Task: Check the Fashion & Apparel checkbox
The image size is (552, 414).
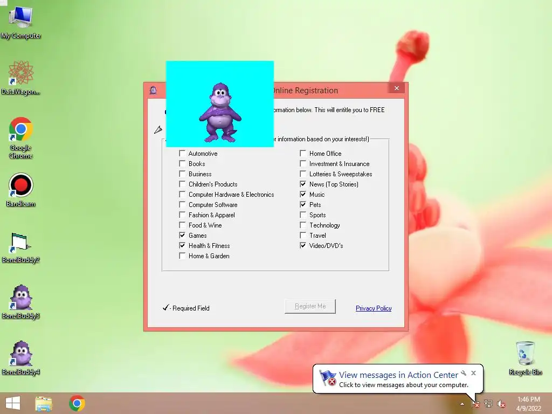Action: point(182,215)
